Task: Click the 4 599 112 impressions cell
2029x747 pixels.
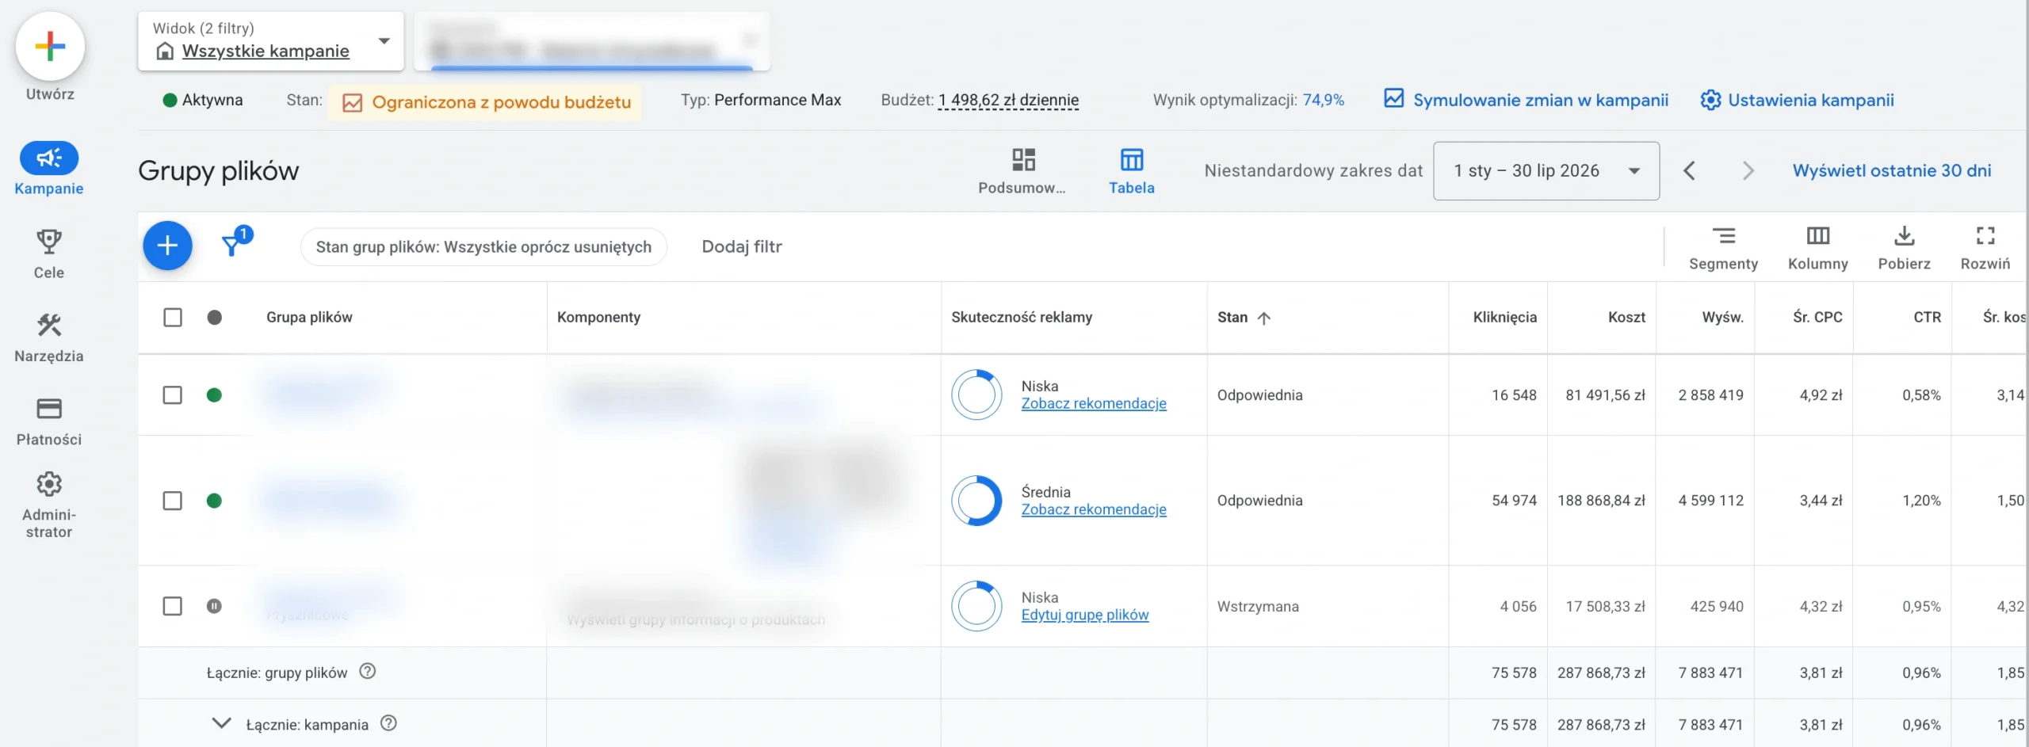Action: click(x=1710, y=500)
